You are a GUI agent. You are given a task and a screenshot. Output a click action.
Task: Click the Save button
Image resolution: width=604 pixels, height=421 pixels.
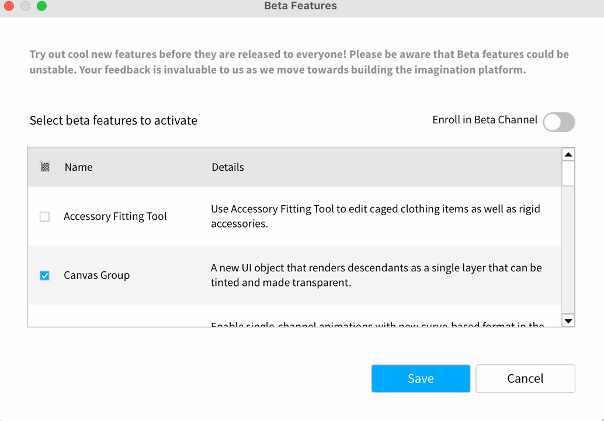[x=421, y=378]
